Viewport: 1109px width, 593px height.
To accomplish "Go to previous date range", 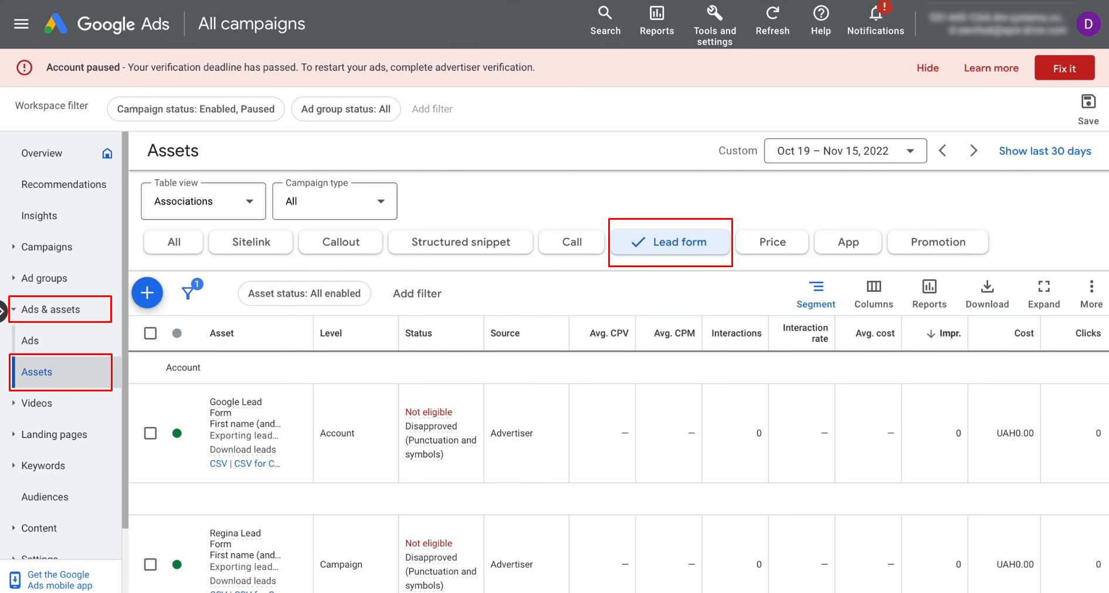I will pyautogui.click(x=942, y=151).
